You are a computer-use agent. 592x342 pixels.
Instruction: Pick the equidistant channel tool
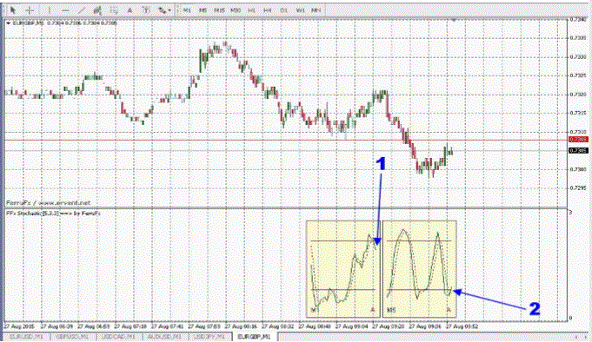coord(97,10)
